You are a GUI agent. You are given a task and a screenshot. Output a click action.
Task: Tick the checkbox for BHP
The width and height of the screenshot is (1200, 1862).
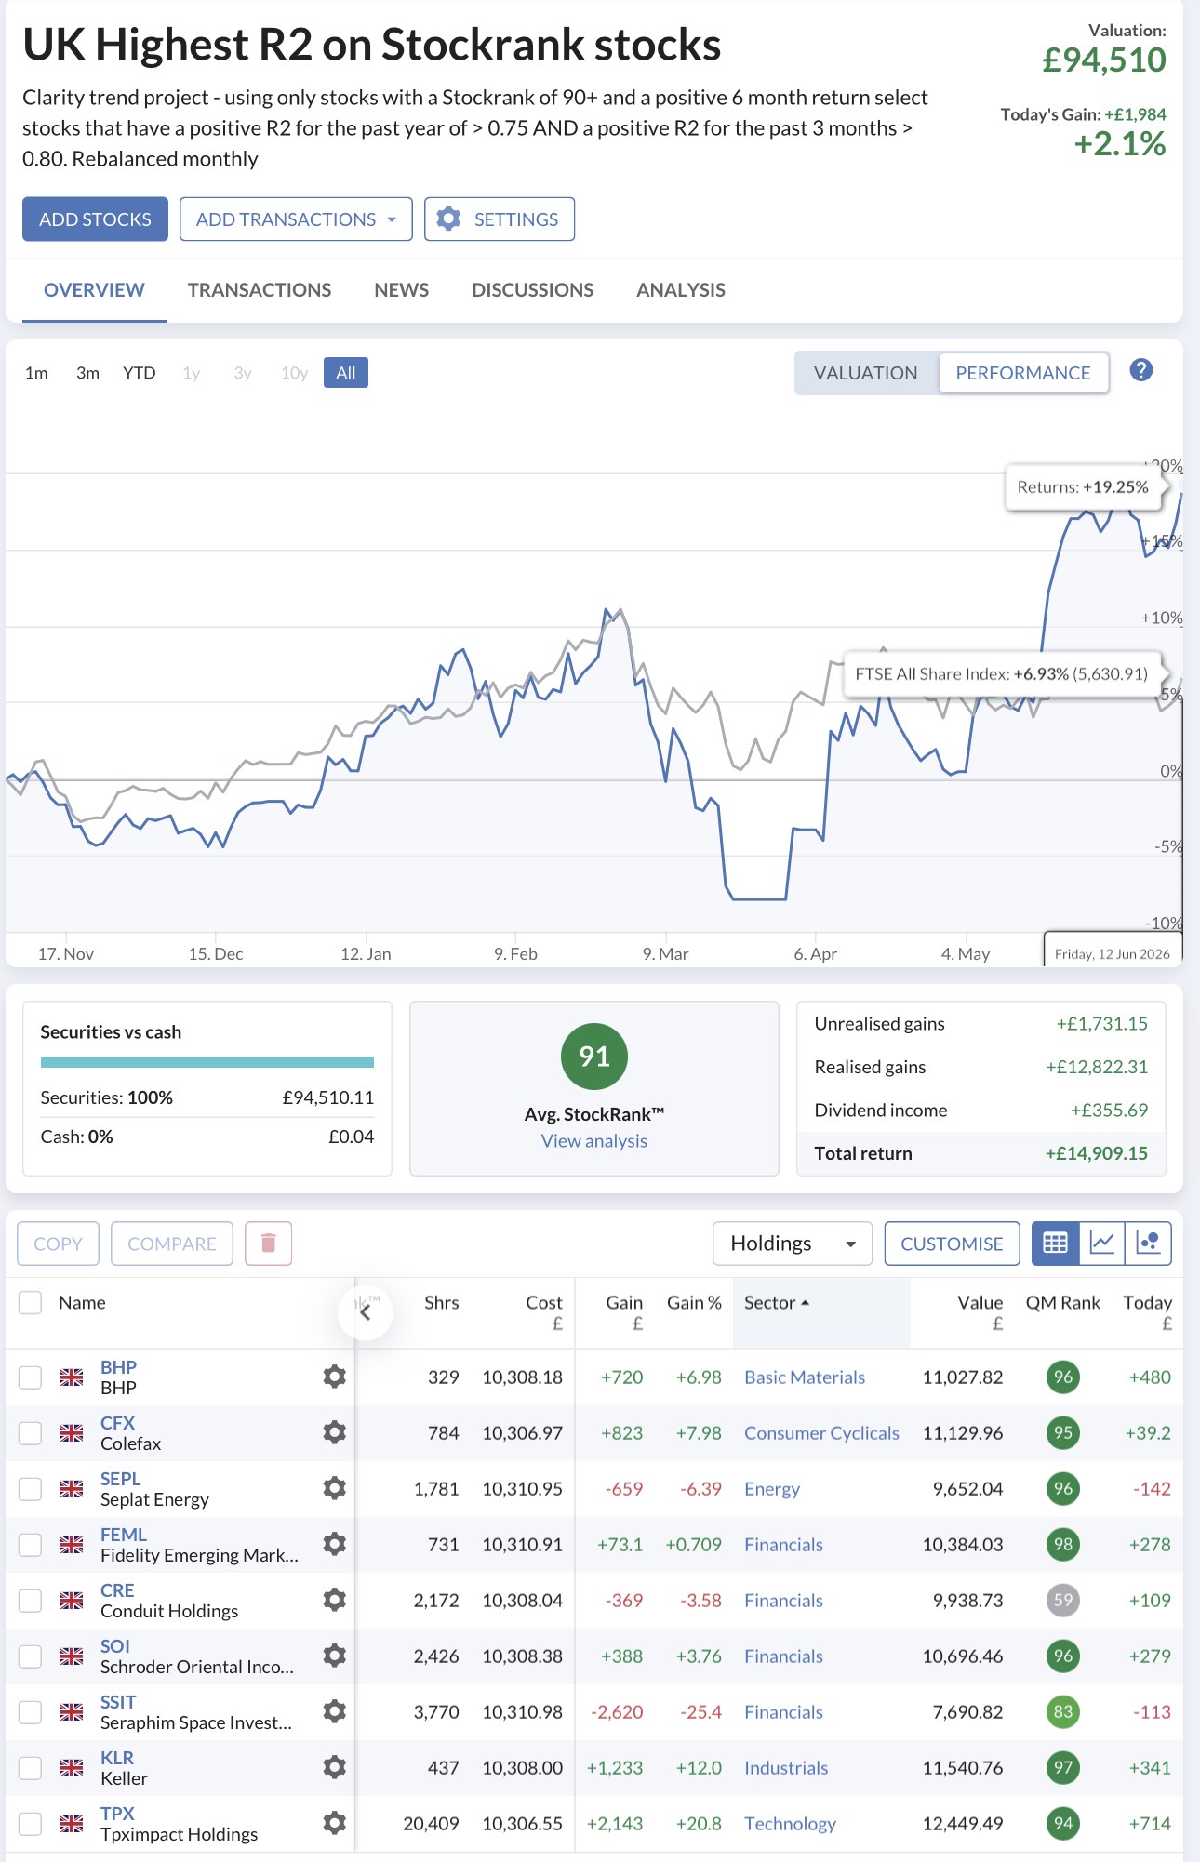point(31,1377)
